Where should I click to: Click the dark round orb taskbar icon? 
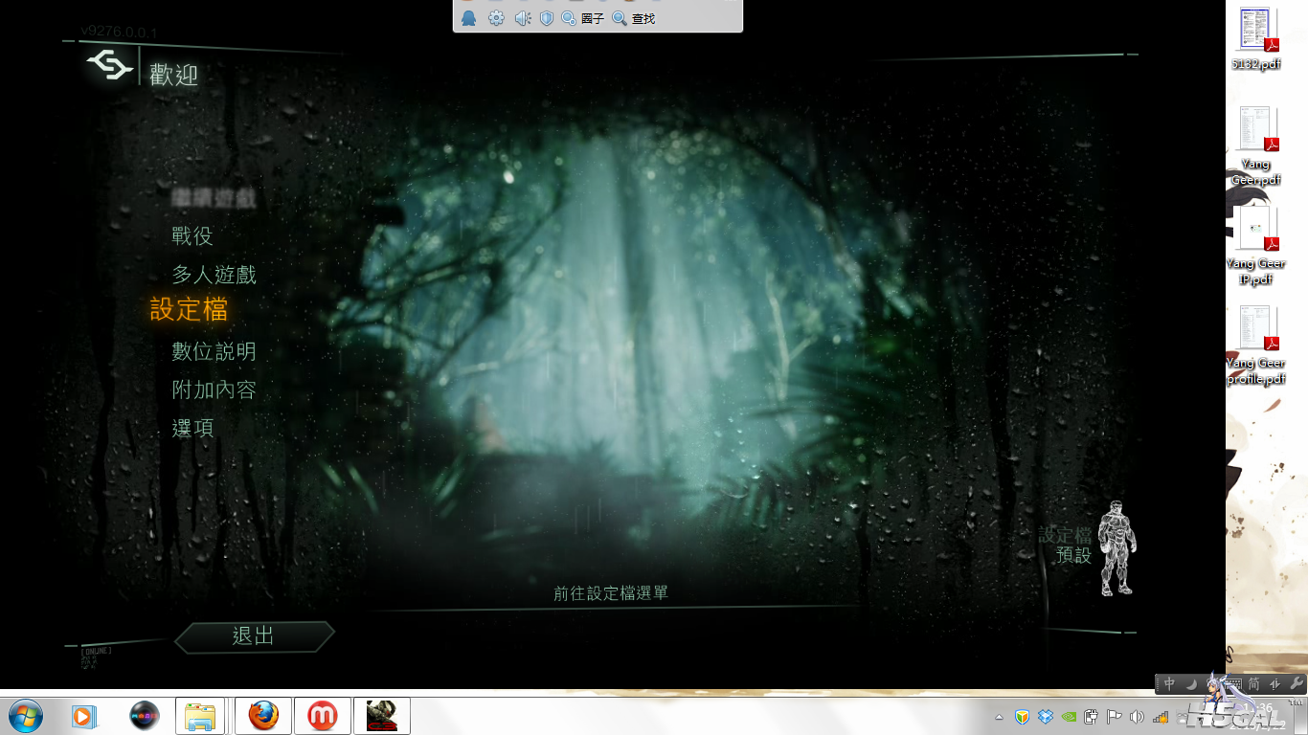coord(144,716)
